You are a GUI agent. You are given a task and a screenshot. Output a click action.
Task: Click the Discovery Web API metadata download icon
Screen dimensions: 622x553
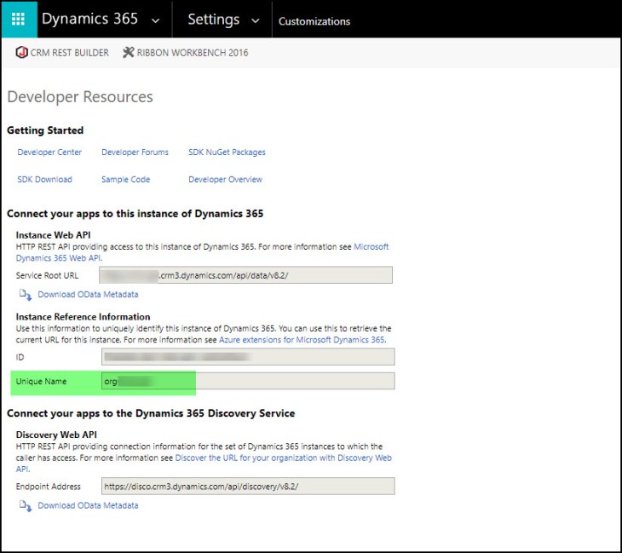coord(25,505)
